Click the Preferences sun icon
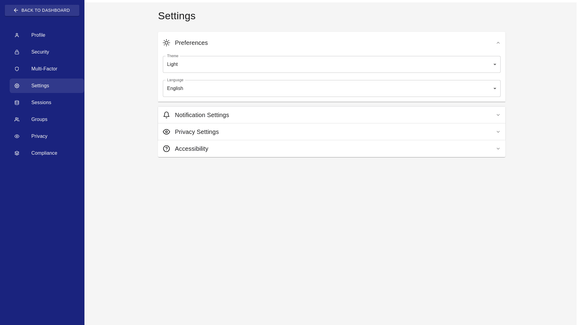579x325 pixels. [166, 43]
